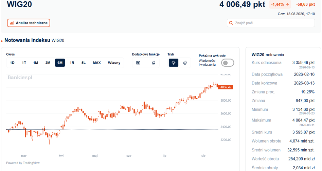Click the copy chart icon

[154, 63]
